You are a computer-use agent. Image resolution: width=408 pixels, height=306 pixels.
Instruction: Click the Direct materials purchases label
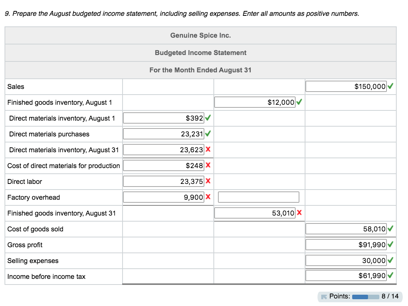pyautogui.click(x=49, y=134)
